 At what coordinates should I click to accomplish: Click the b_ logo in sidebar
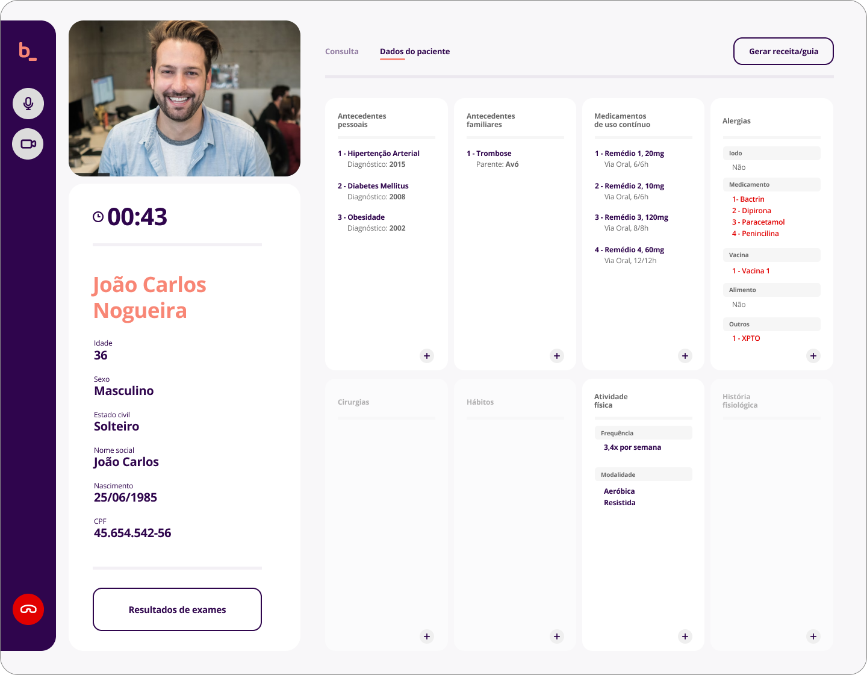click(28, 51)
